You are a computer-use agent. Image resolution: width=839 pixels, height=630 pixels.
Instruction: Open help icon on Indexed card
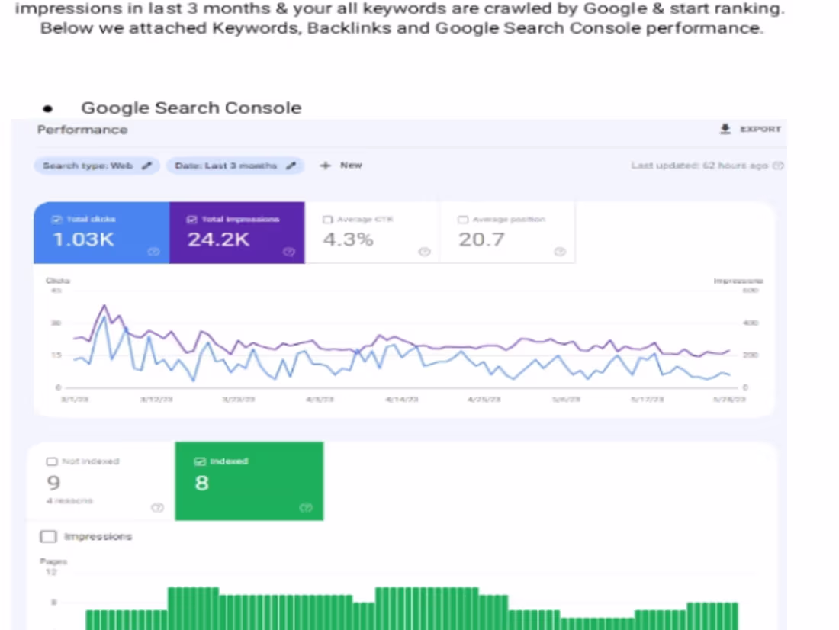coord(306,507)
